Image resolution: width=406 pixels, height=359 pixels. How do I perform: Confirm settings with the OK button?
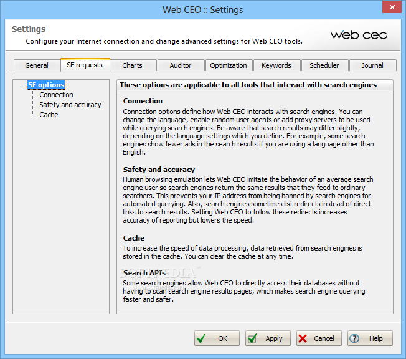217,338
